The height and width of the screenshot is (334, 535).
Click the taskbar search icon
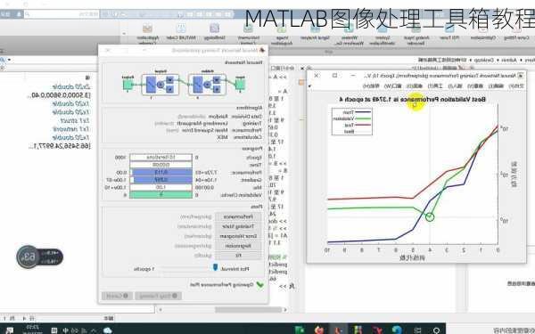pos(436,330)
